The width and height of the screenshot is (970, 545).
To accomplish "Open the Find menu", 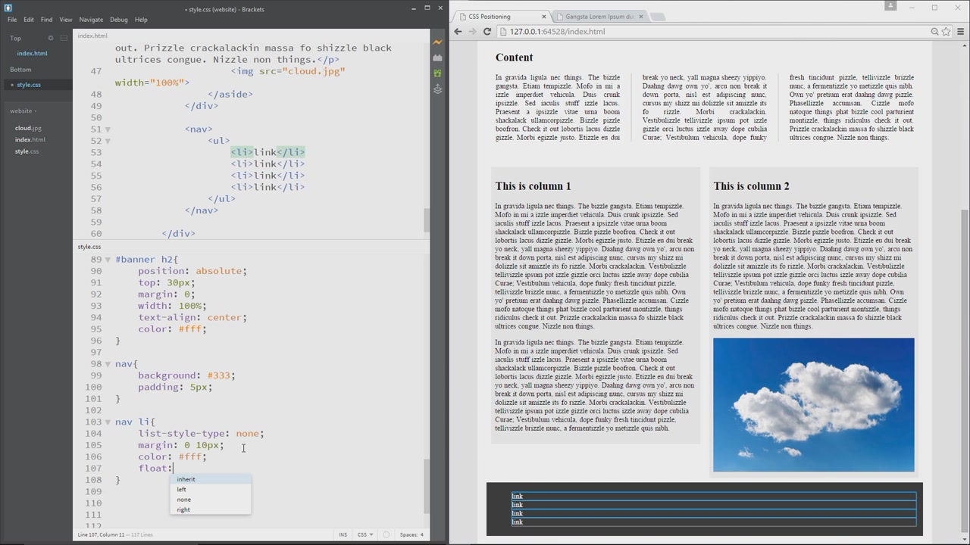I will pos(47,20).
